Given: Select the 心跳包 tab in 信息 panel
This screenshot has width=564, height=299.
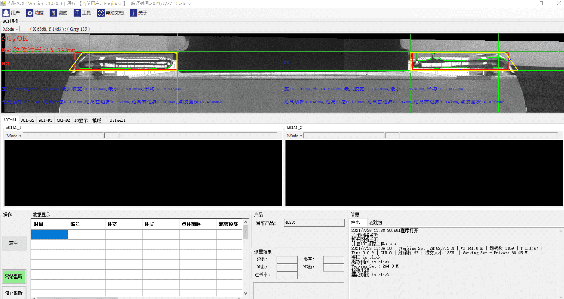Looking at the screenshot, I should click(376, 223).
